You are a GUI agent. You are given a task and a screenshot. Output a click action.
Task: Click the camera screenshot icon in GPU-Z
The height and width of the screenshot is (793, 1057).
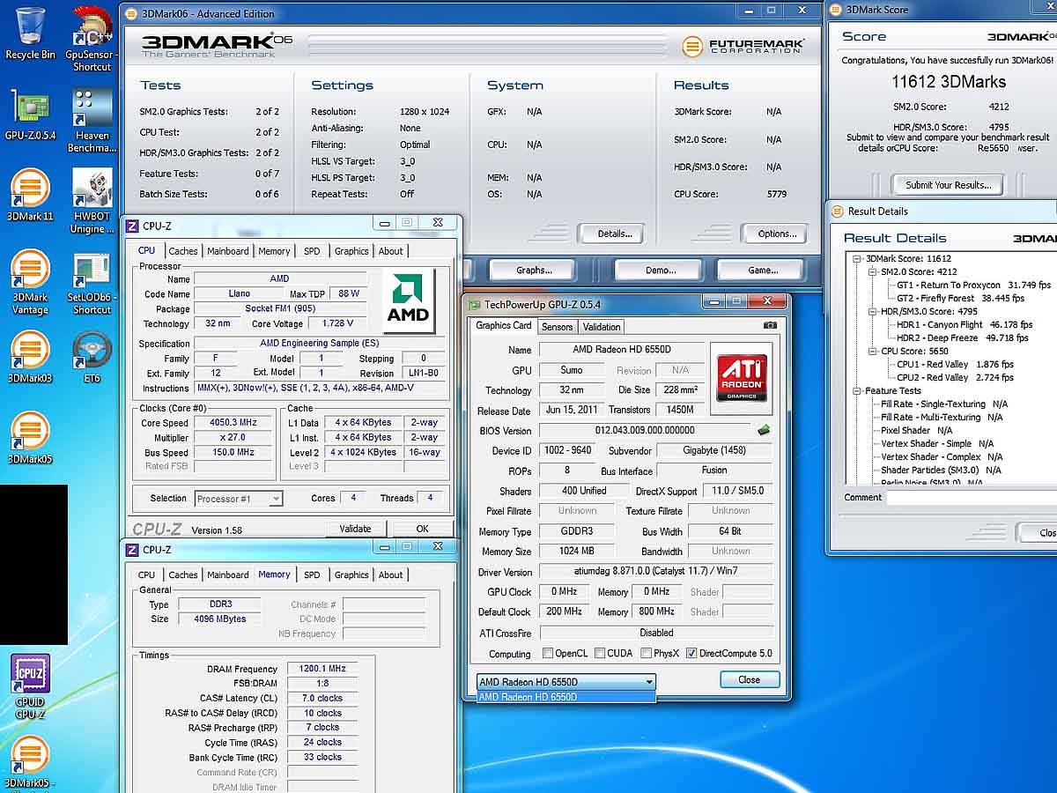pyautogui.click(x=770, y=325)
